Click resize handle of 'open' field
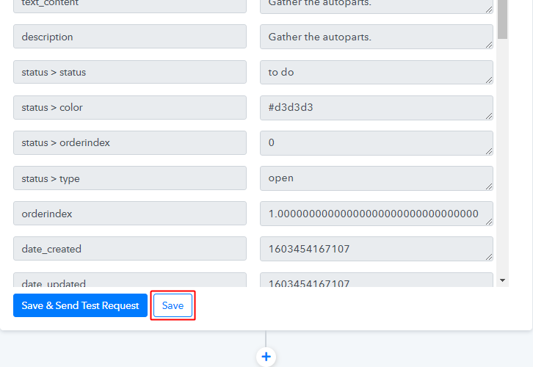This screenshot has height=367, width=533. [x=489, y=186]
